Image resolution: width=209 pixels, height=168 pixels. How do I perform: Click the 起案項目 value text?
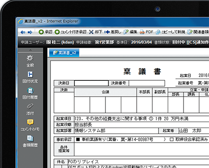tap(131, 119)
